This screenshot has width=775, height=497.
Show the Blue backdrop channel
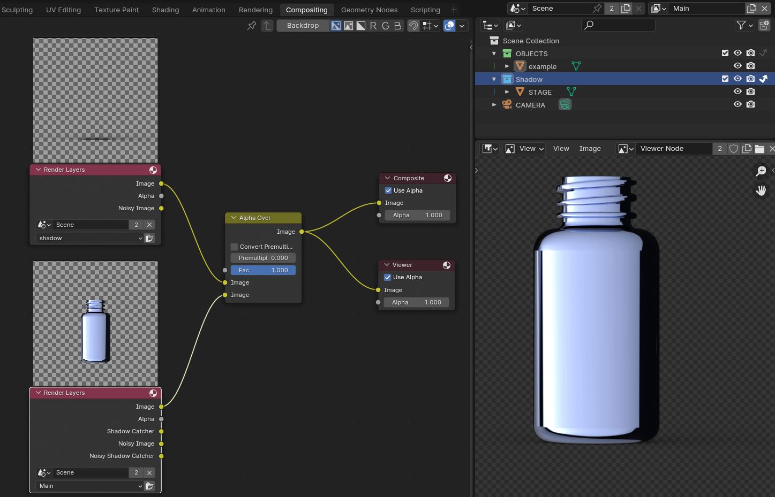397,26
